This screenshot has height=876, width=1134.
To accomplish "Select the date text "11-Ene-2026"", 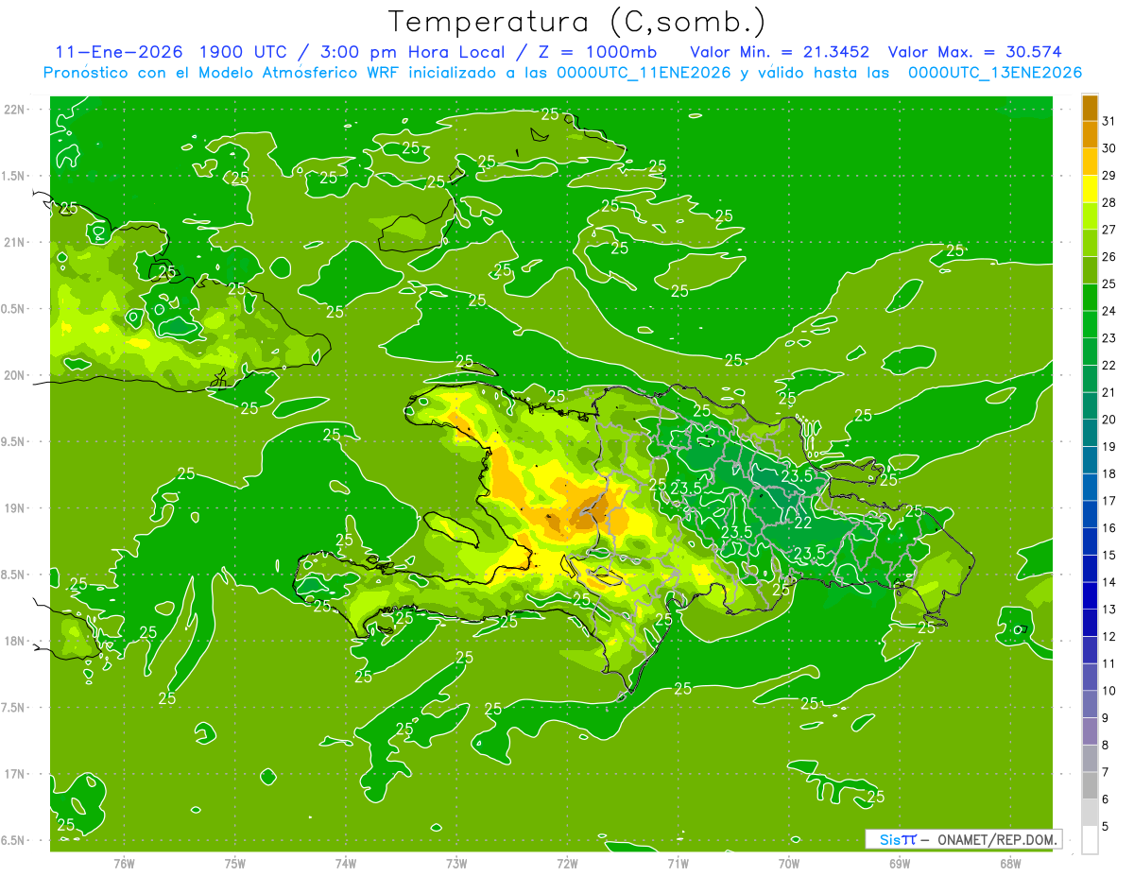I will (x=119, y=52).
